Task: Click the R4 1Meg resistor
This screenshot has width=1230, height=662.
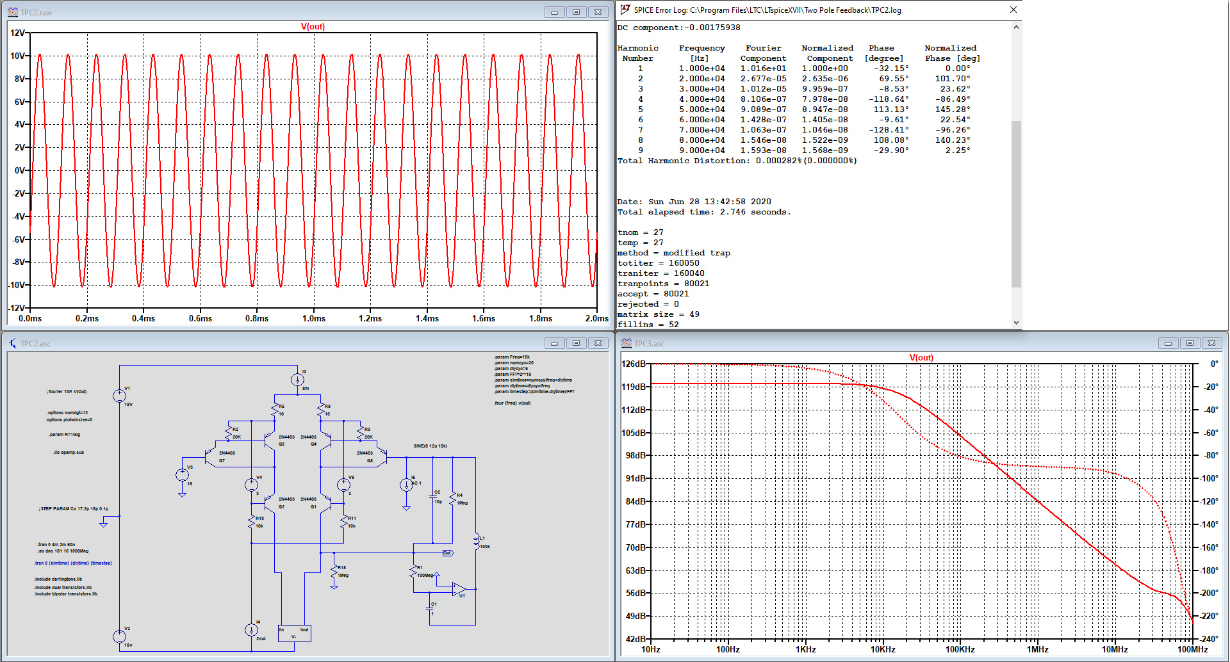Action: (x=453, y=498)
